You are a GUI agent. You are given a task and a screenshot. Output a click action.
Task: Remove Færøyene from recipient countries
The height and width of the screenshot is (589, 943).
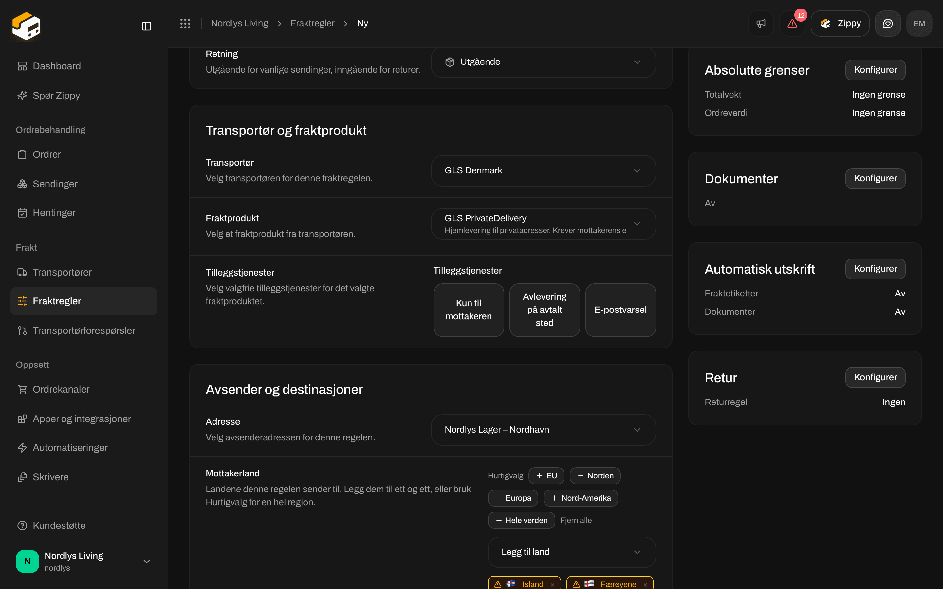click(x=645, y=585)
